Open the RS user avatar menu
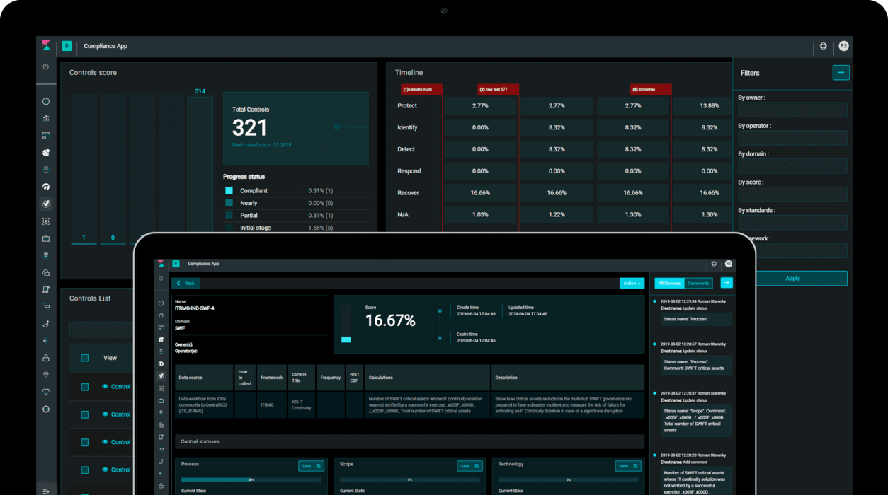888x495 pixels. (x=843, y=46)
